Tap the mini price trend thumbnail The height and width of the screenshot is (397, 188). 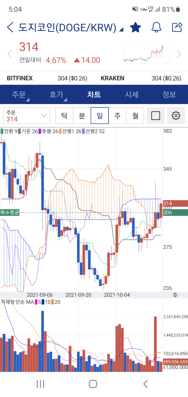pos(147,54)
